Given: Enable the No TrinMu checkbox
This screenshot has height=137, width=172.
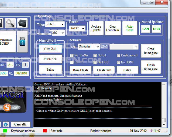Looking at the screenshot, I should (x=72, y=56).
